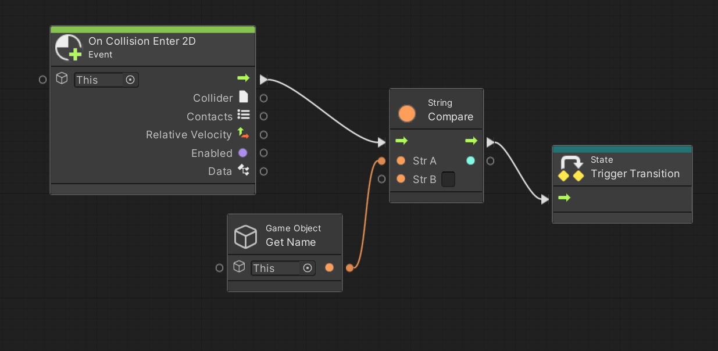This screenshot has height=351, width=718.
Task: Click the target input port of On Collision Enter 2D
Action: tap(42, 80)
